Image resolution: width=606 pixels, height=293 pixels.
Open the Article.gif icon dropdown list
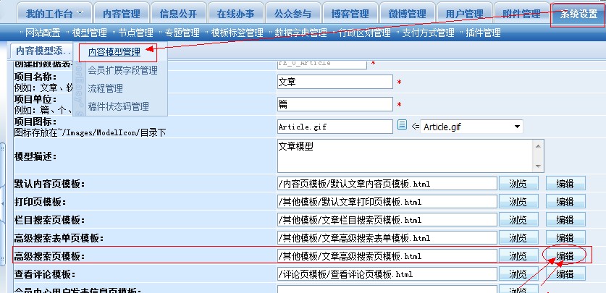pos(517,127)
